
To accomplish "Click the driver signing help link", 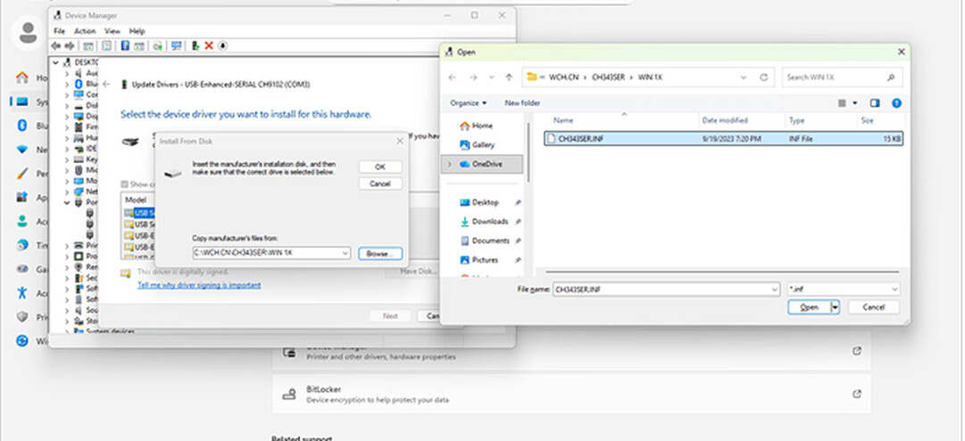I will (x=199, y=285).
